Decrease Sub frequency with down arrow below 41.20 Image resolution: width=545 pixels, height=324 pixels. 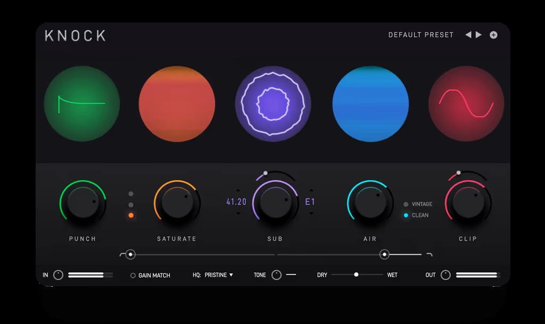tap(238, 213)
